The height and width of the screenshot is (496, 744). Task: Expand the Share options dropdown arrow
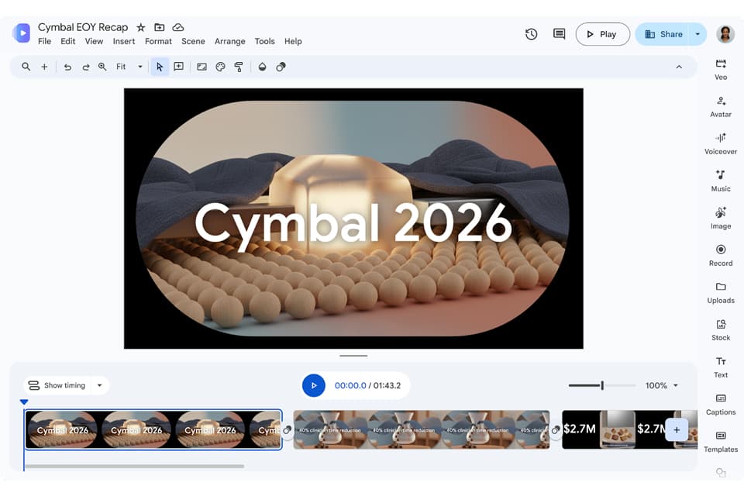[x=697, y=34]
